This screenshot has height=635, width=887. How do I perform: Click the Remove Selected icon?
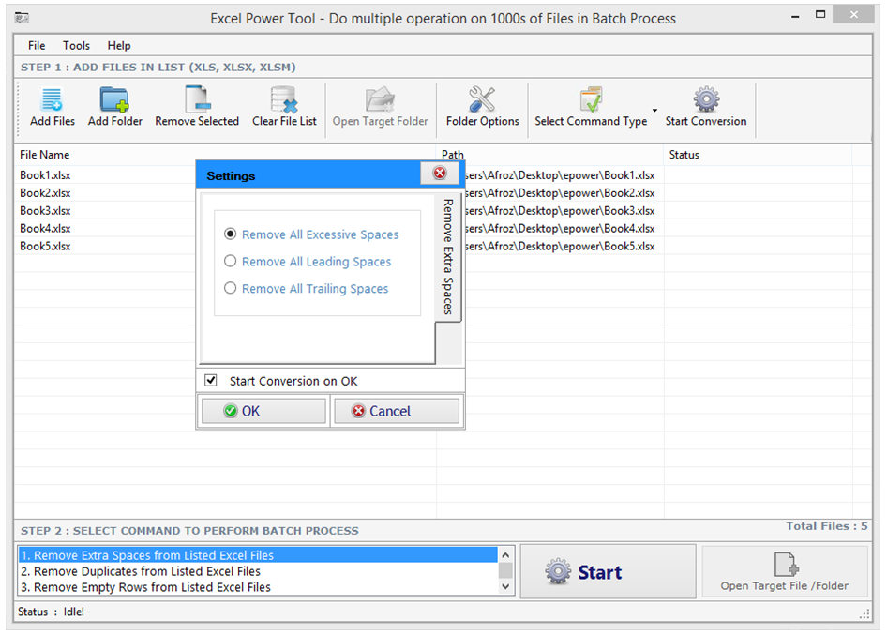198,99
